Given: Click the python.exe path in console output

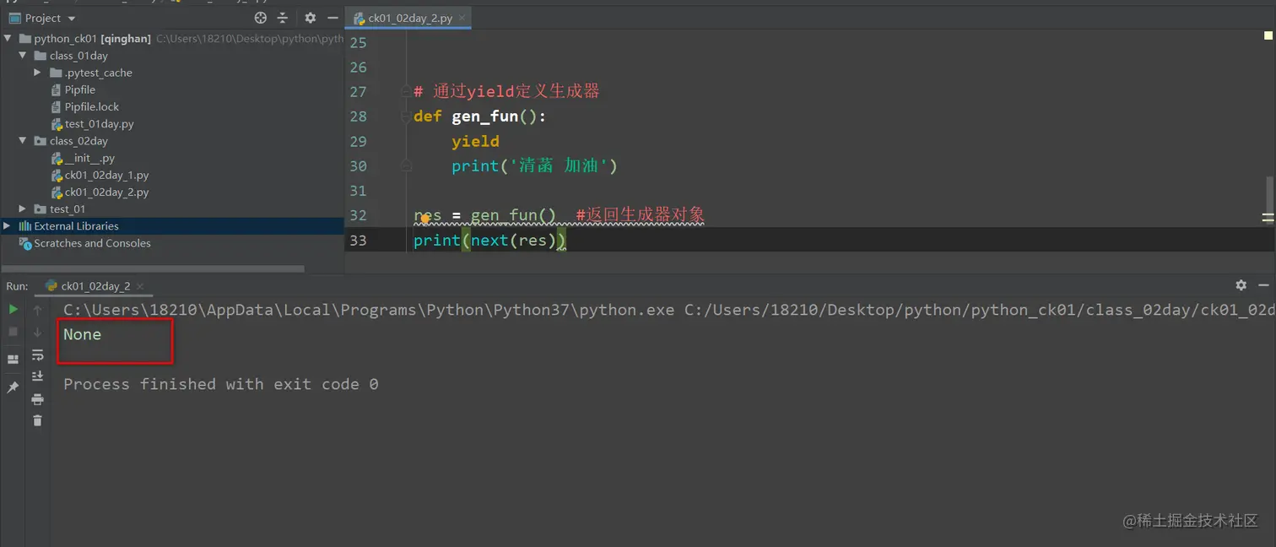Looking at the screenshot, I should 369,310.
